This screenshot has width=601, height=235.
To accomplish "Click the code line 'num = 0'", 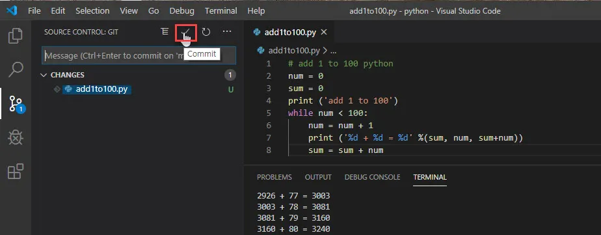I will point(306,76).
